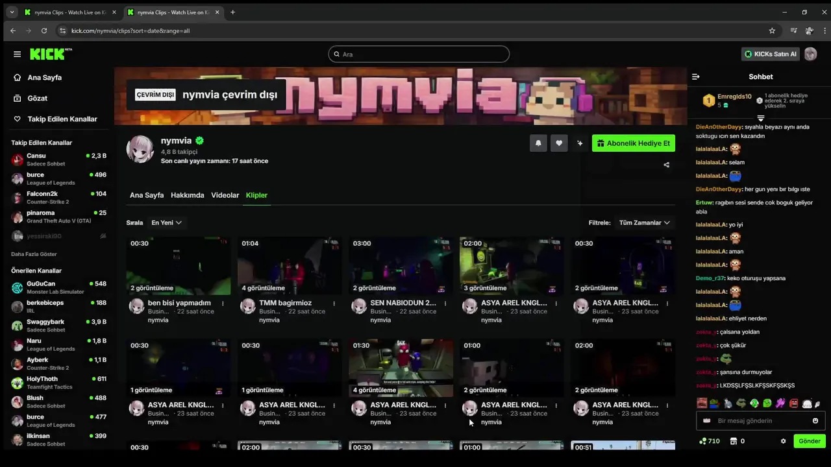The width and height of the screenshot is (831, 467).
Task: Click 'Emregids10' in the gift leaderboard
Action: [734, 97]
